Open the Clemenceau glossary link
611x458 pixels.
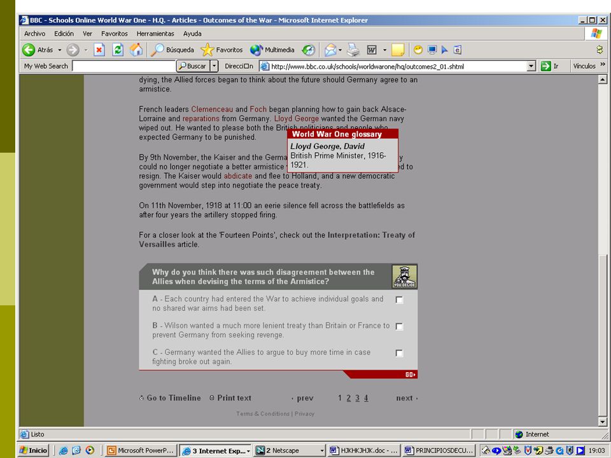click(212, 109)
